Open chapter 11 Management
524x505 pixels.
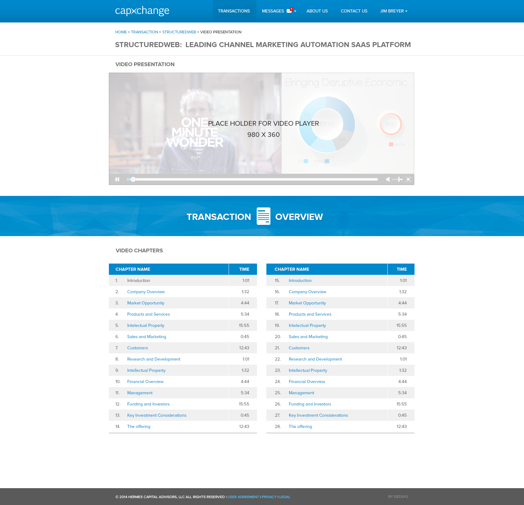140,393
